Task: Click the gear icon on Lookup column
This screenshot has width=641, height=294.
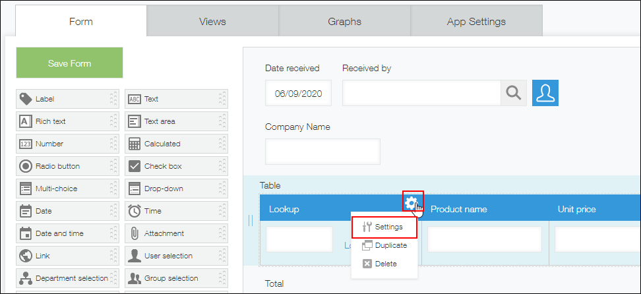Action: click(x=412, y=202)
